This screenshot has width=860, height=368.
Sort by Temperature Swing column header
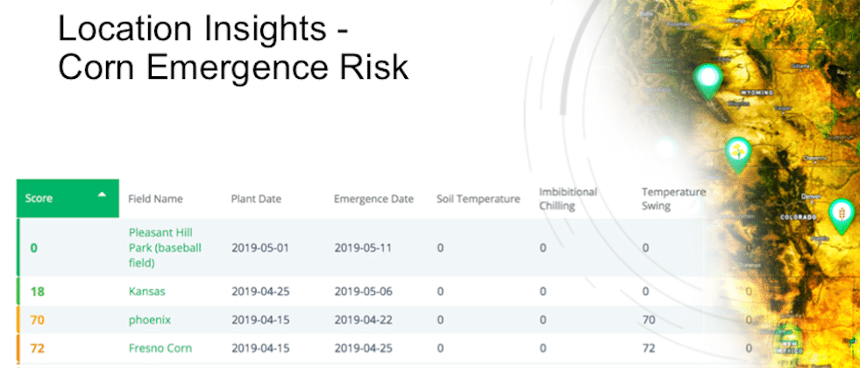point(673,199)
